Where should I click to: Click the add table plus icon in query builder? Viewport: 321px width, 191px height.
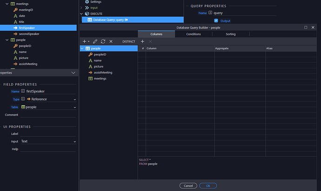point(84,41)
